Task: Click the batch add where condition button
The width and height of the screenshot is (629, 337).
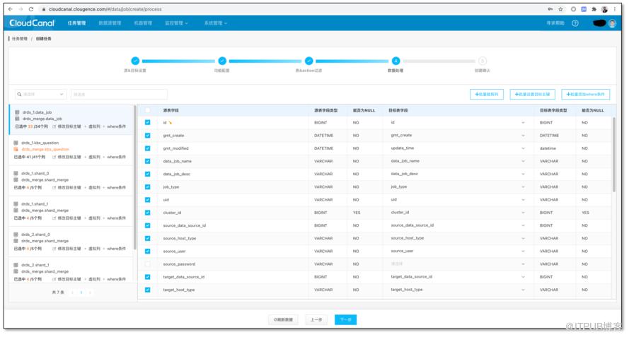Action: [x=586, y=94]
